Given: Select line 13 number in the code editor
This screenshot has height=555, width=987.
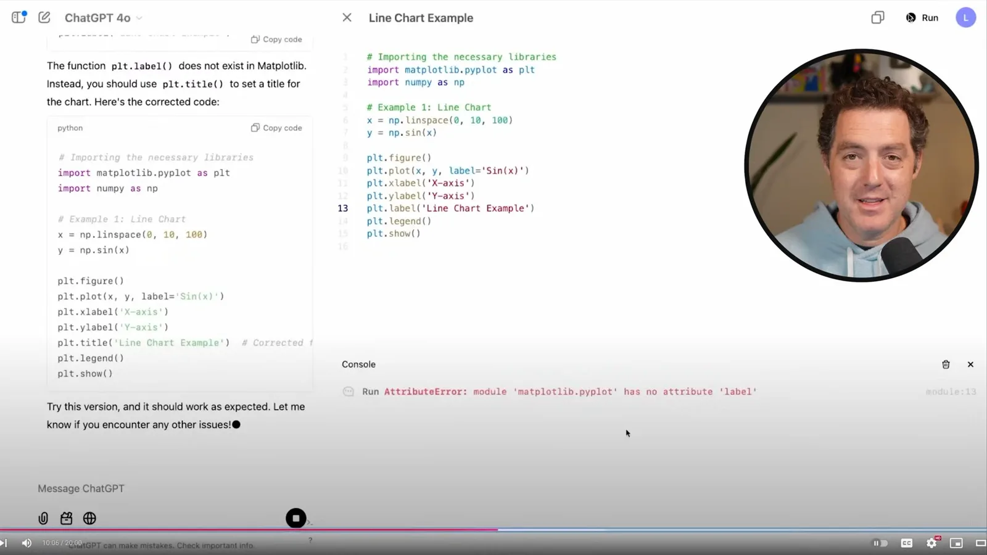Looking at the screenshot, I should point(342,208).
